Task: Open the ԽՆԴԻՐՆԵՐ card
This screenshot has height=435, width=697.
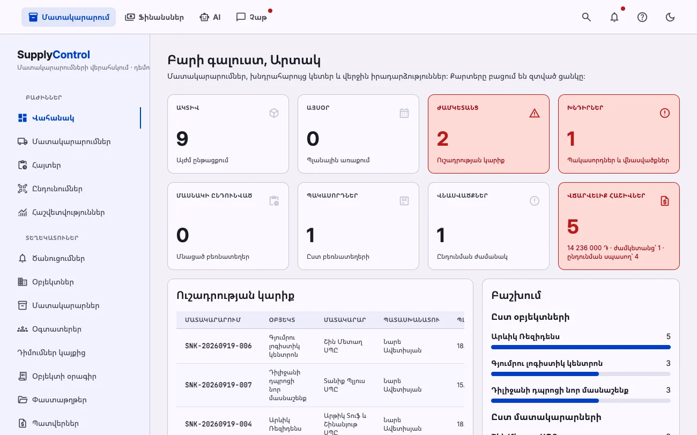Action: 619,134
